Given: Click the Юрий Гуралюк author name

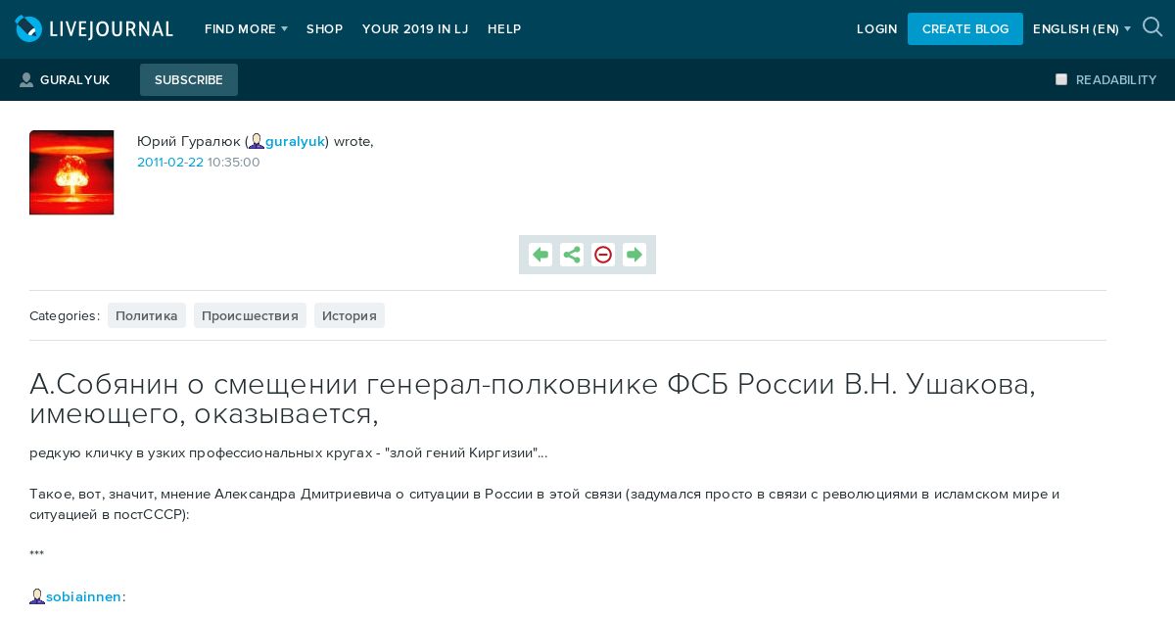Looking at the screenshot, I should click(x=189, y=141).
